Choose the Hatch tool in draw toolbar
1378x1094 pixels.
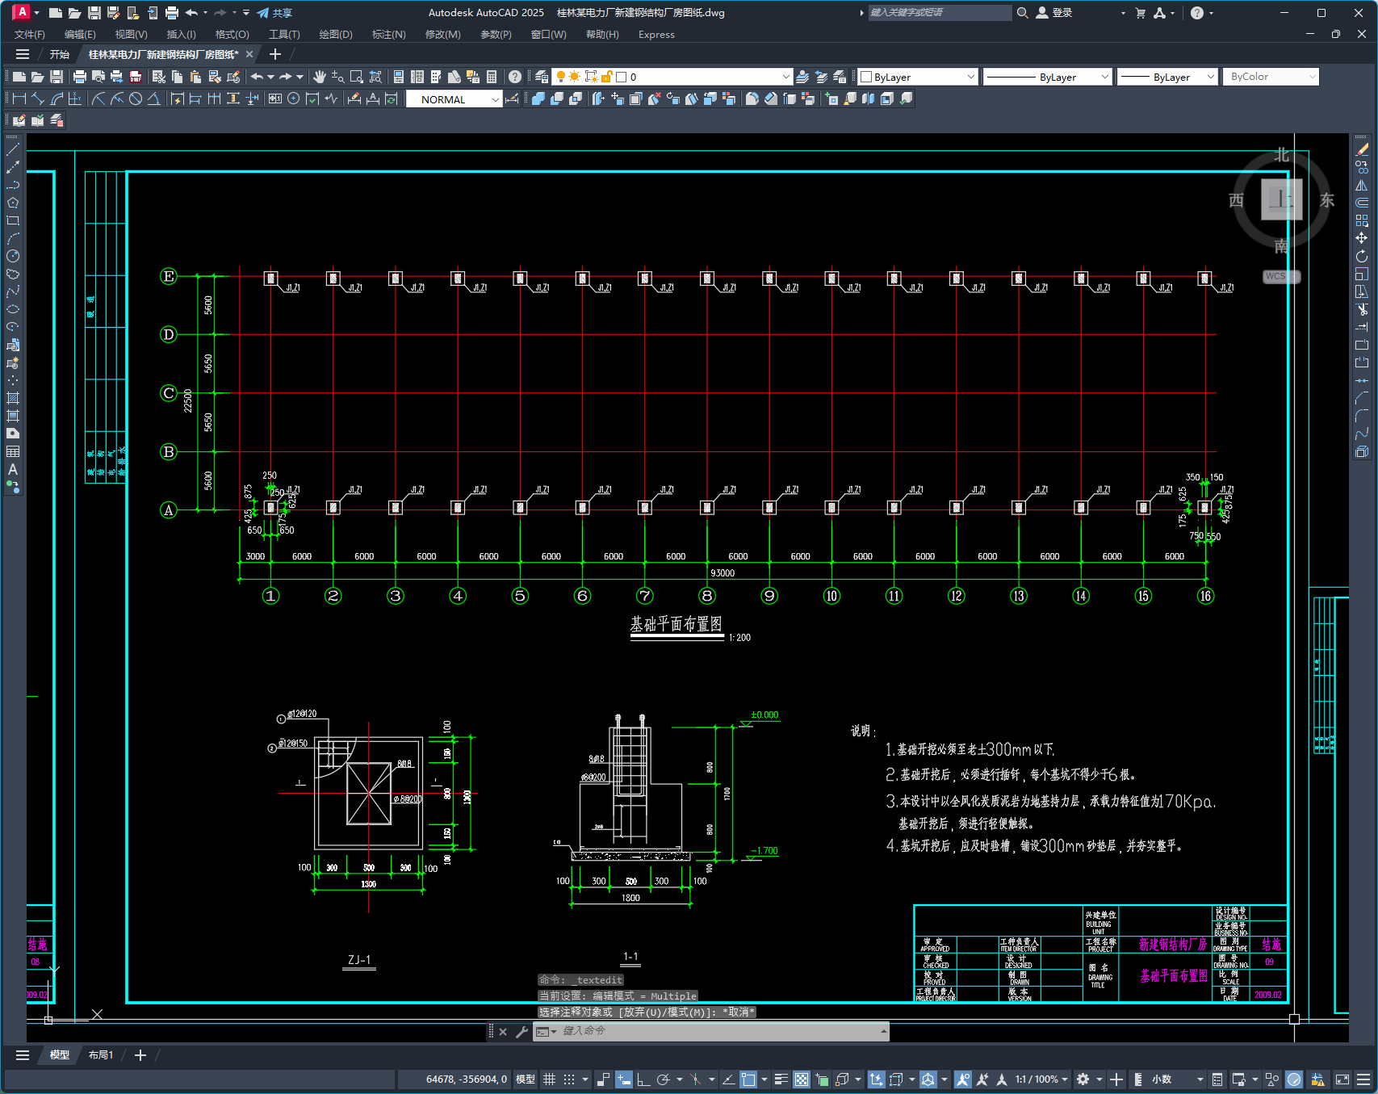point(13,398)
